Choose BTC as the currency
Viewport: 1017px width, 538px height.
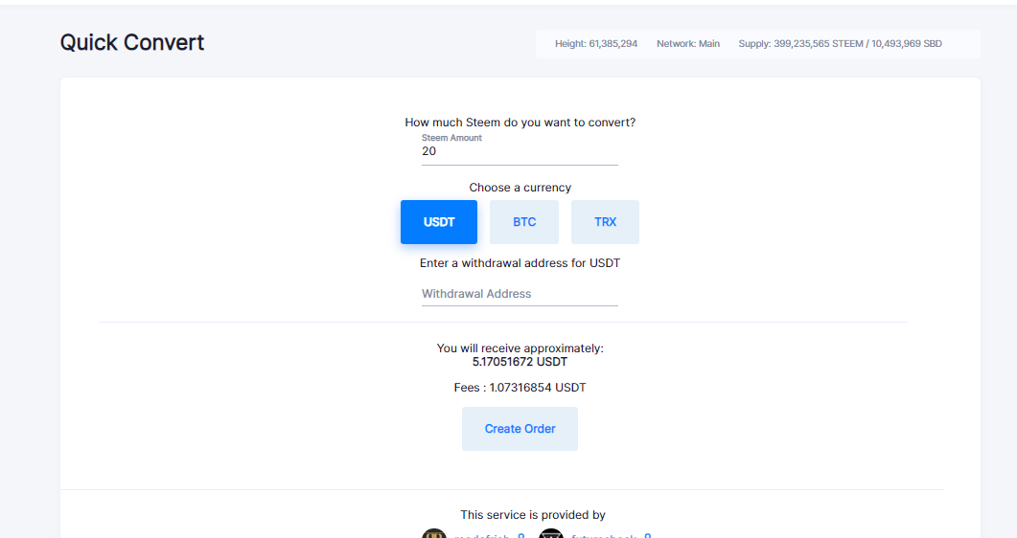(524, 222)
